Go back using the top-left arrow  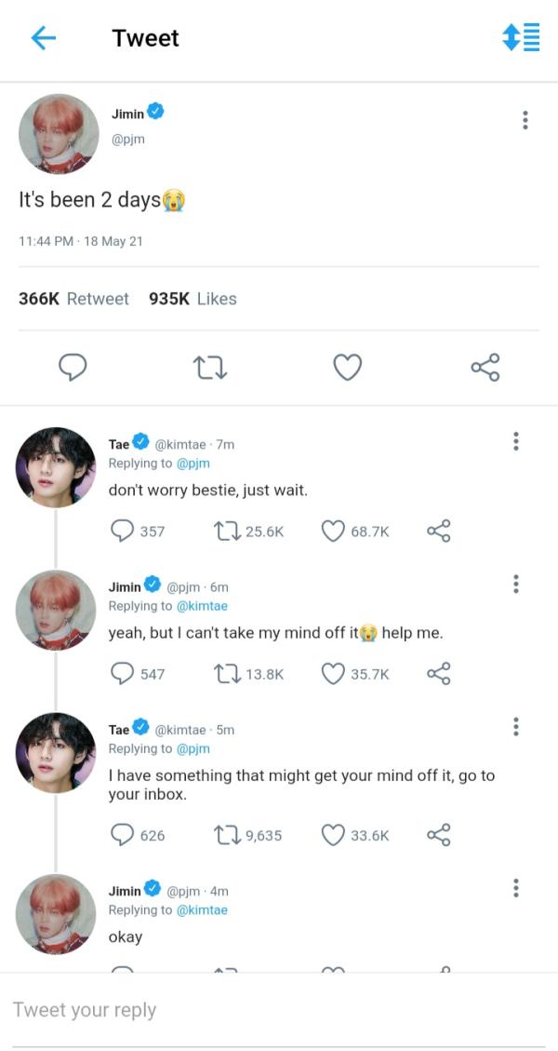pyautogui.click(x=44, y=38)
